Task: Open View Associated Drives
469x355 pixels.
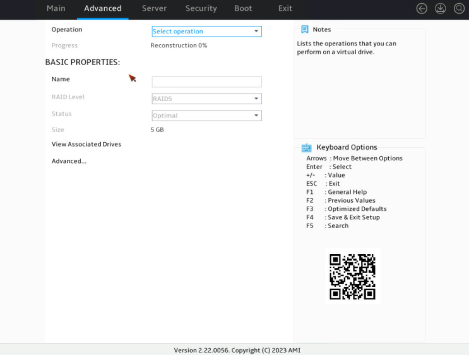Action: coord(86,144)
